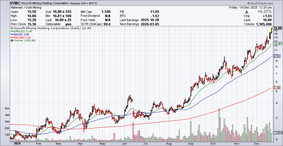This screenshot has width=283, height=146.
Task: Click the Chg value +1.44
Action: (x=268, y=16)
